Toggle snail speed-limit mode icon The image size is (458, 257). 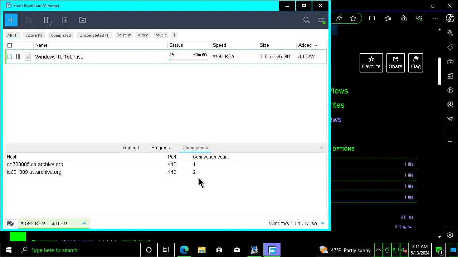pos(10,223)
